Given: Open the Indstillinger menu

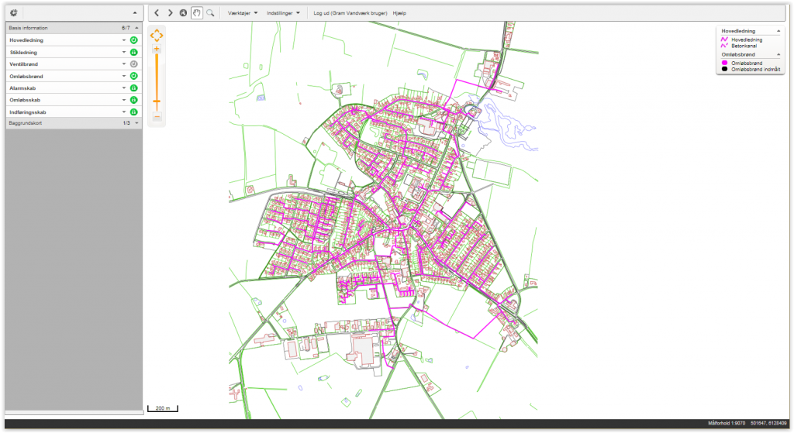Looking at the screenshot, I should [x=283, y=13].
